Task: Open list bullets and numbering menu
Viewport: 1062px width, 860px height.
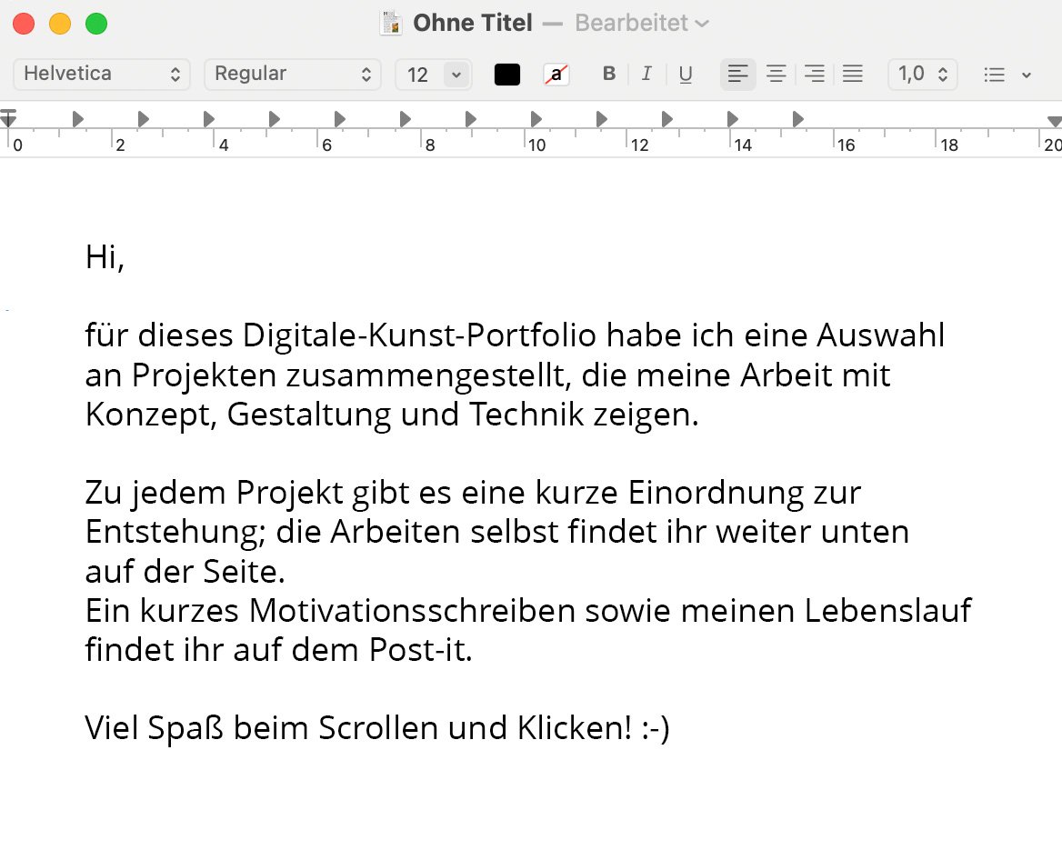Action: (1007, 75)
